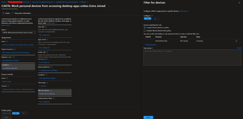Screen dimensions: 243x119
Task: Click the Delete trash icon
Action: tap(3, 13)
